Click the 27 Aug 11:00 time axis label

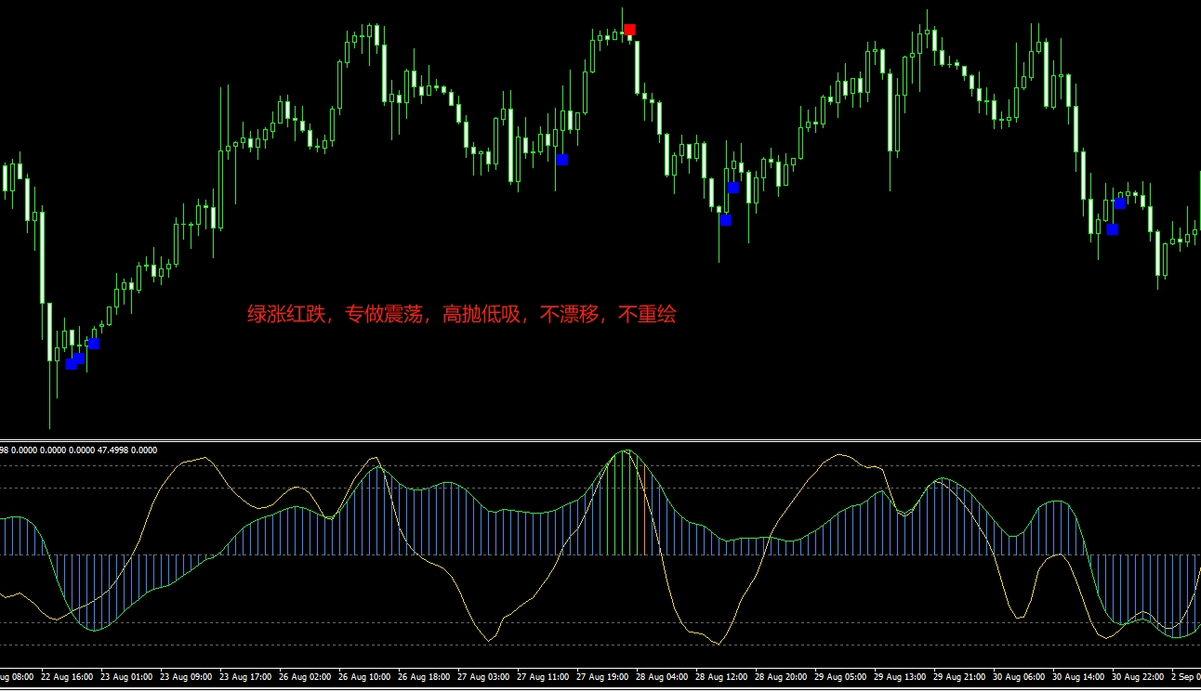(x=543, y=677)
